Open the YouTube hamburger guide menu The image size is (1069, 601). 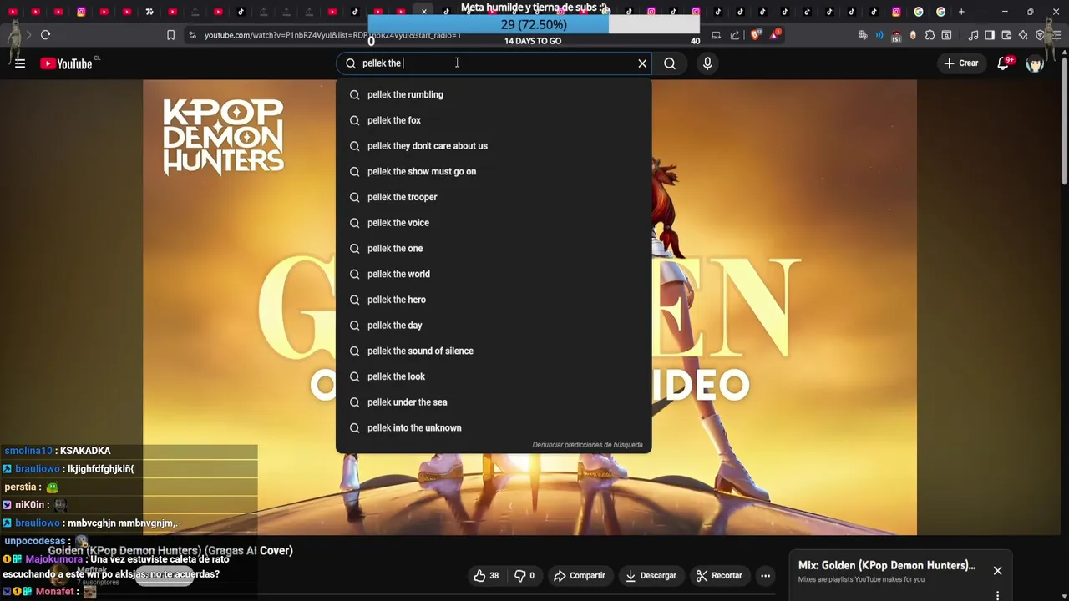(x=20, y=63)
